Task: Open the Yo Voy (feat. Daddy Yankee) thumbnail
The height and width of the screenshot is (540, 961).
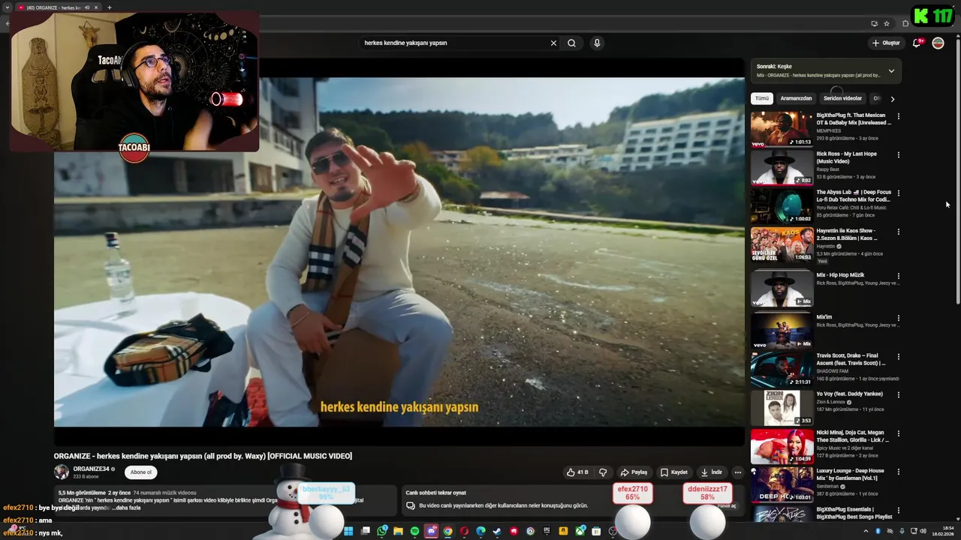Action: [x=782, y=407]
